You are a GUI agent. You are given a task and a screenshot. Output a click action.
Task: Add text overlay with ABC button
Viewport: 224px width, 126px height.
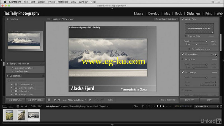coord(110,100)
